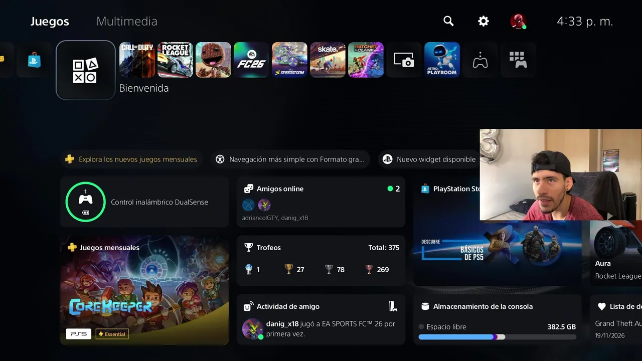This screenshot has height=361, width=642.
Task: Launch Call of Duty game tile
Action: pyautogui.click(x=137, y=60)
